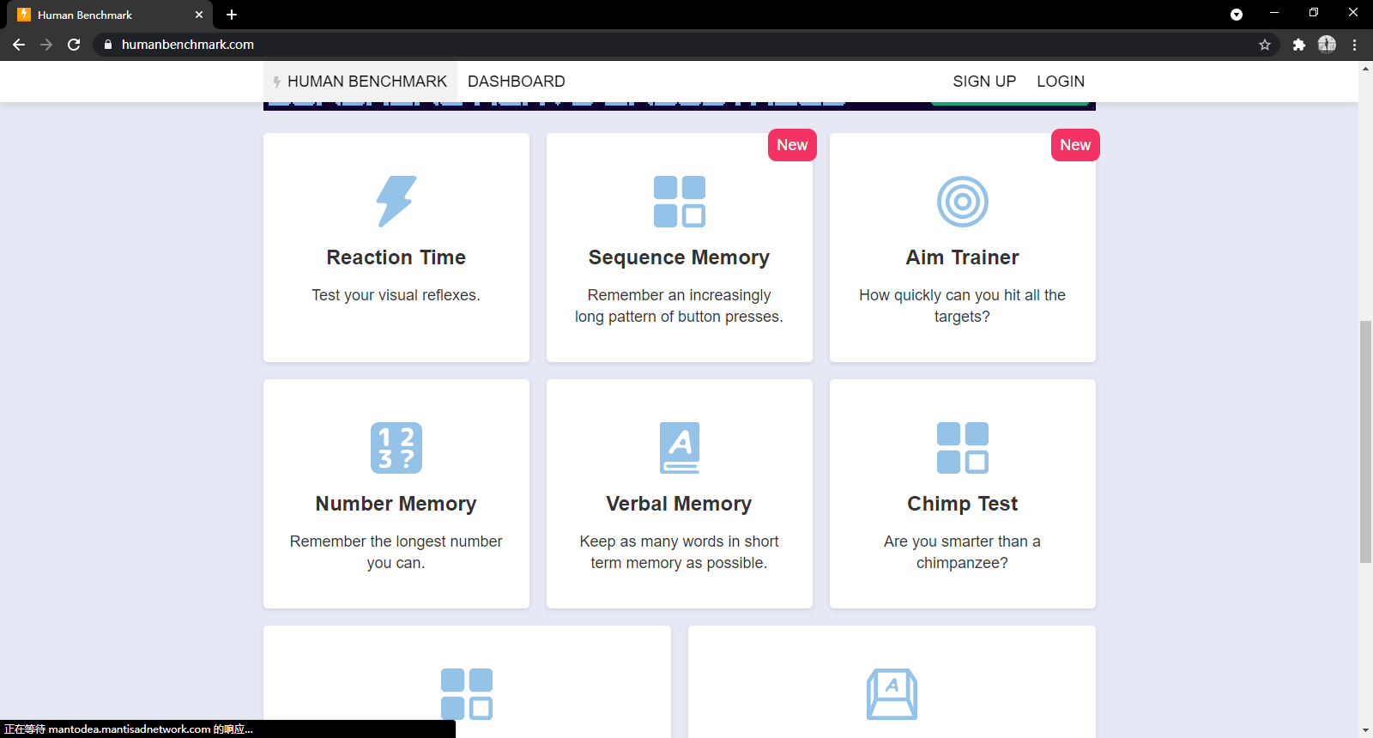Open the Chrome profile avatar
1373x738 pixels.
(1327, 45)
